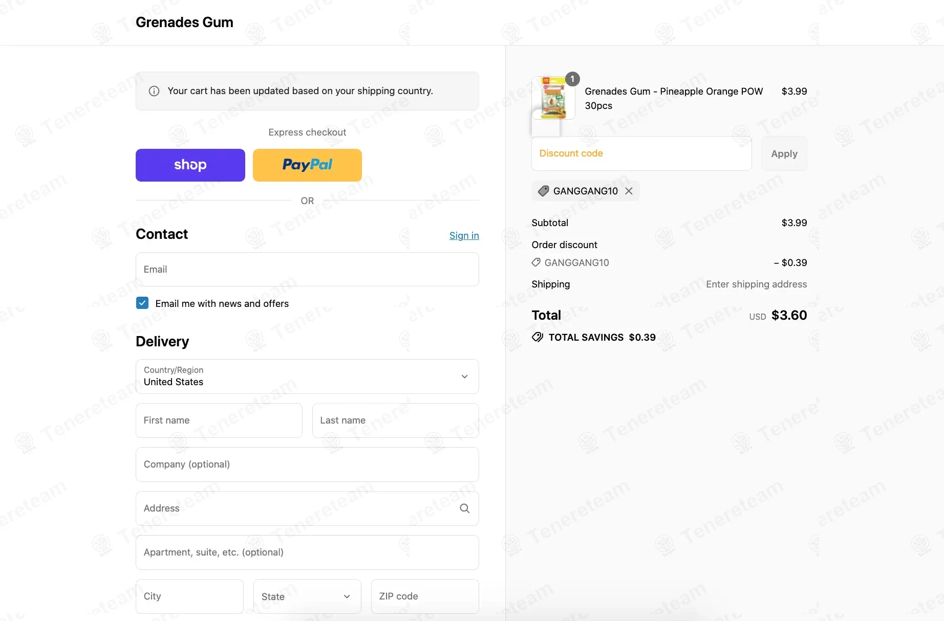Click the address search magnifier icon

coord(464,508)
